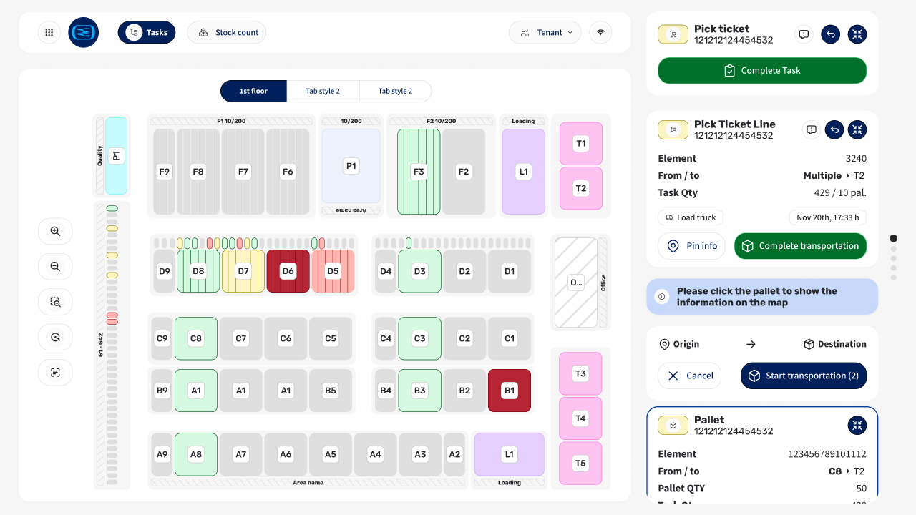This screenshot has height=515, width=916.
Task: Click the Pallet box badge icon
Action: pos(673,426)
